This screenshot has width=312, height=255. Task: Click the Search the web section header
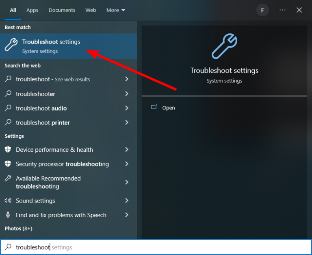pyautogui.click(x=23, y=65)
